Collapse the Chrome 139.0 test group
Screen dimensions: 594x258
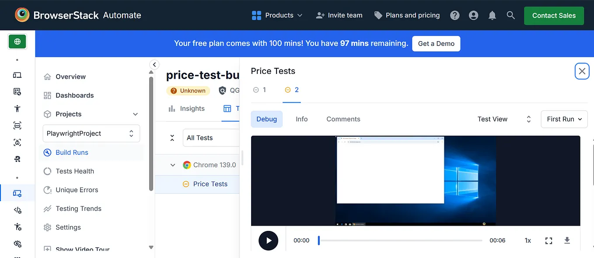click(172, 165)
